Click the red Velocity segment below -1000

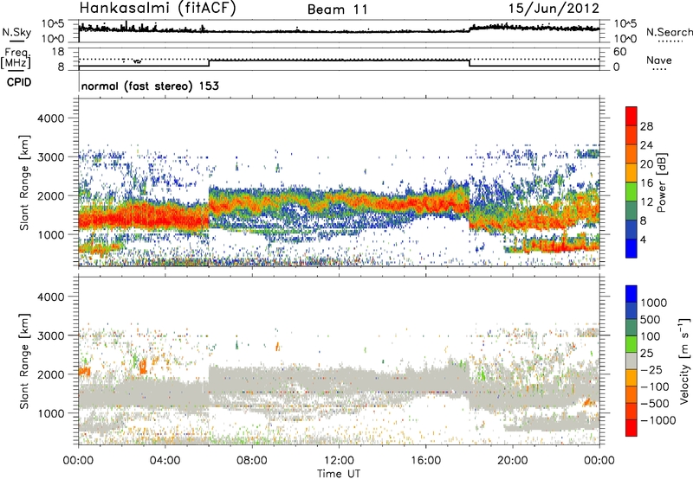[631, 428]
